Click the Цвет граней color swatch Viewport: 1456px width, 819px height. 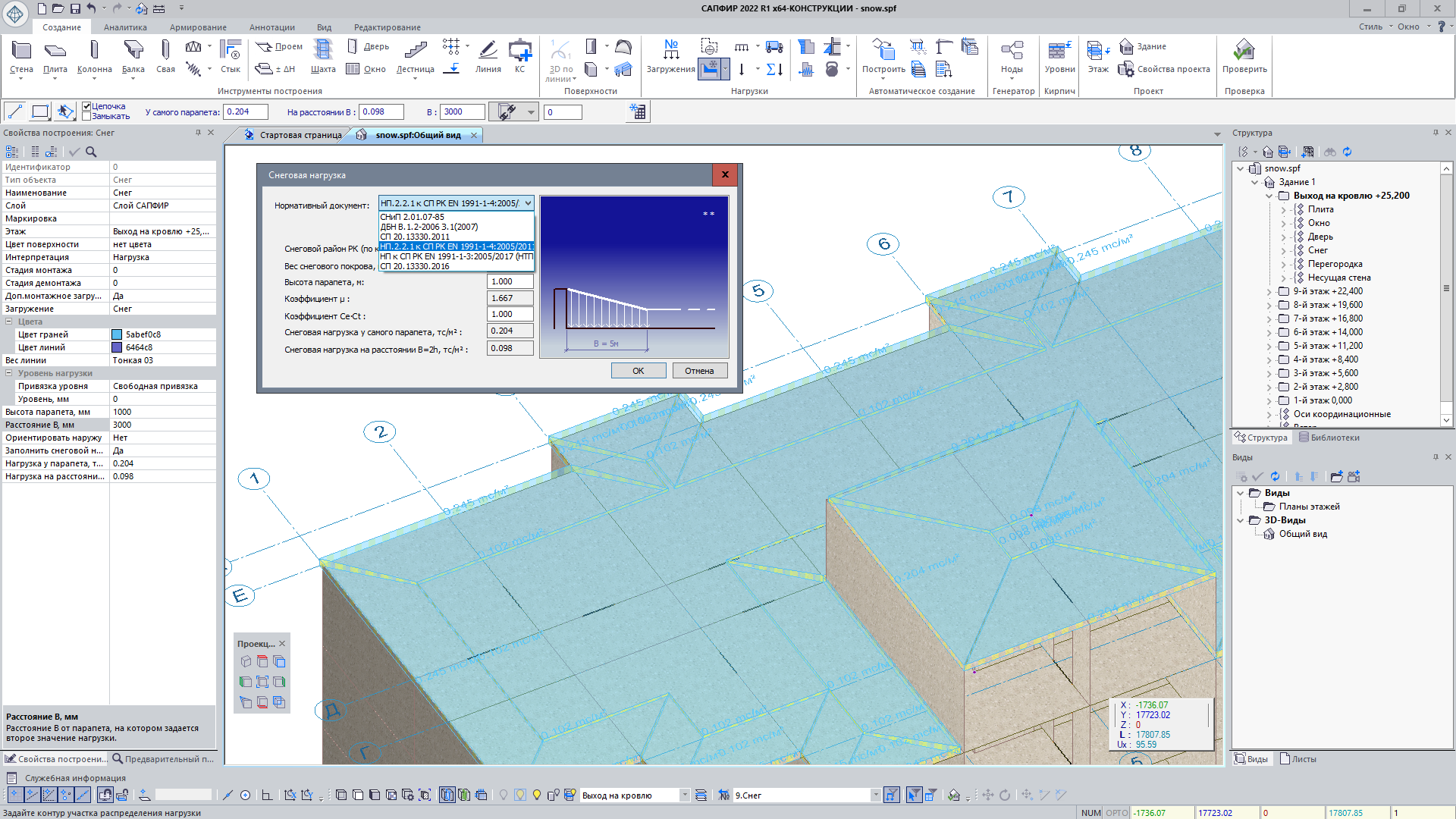[x=117, y=334]
